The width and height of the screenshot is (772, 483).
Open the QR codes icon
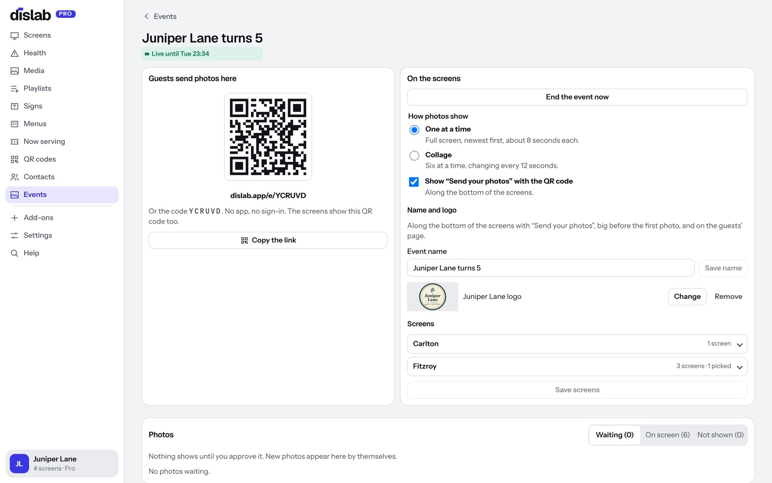coord(14,159)
